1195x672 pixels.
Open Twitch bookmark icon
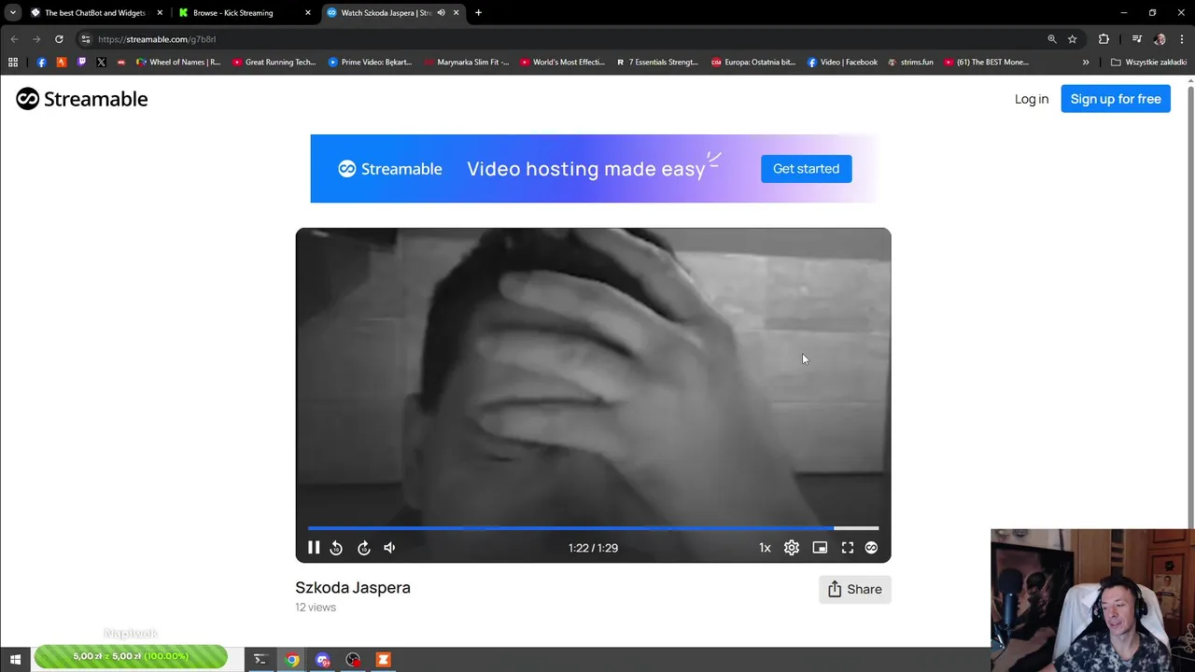click(x=81, y=63)
